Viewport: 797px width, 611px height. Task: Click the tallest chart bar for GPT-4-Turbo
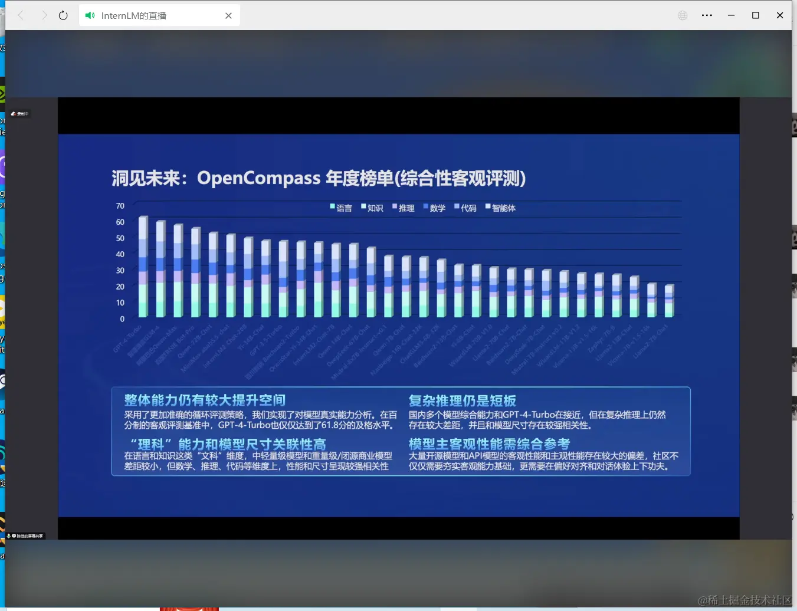tap(143, 267)
